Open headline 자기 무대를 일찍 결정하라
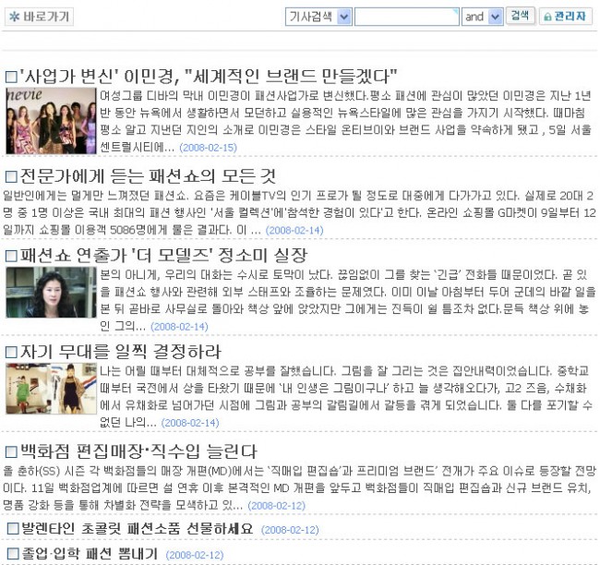 (120, 352)
